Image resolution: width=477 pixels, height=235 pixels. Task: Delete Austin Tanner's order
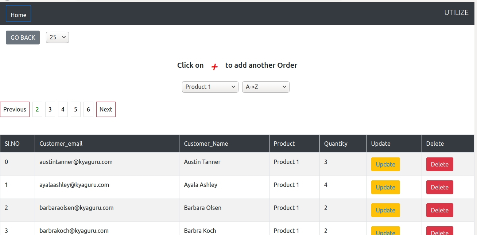440,164
